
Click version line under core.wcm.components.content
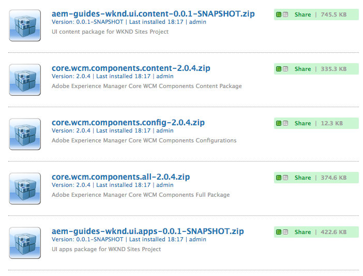(x=113, y=76)
